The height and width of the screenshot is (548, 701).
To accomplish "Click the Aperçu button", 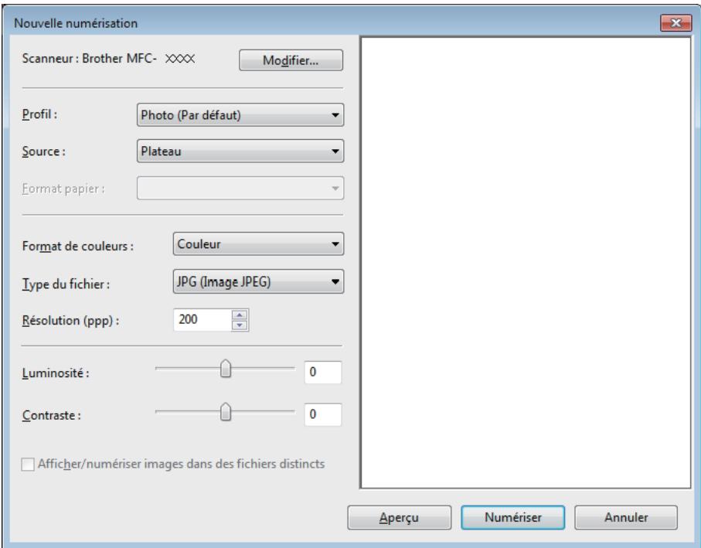I will point(400,518).
